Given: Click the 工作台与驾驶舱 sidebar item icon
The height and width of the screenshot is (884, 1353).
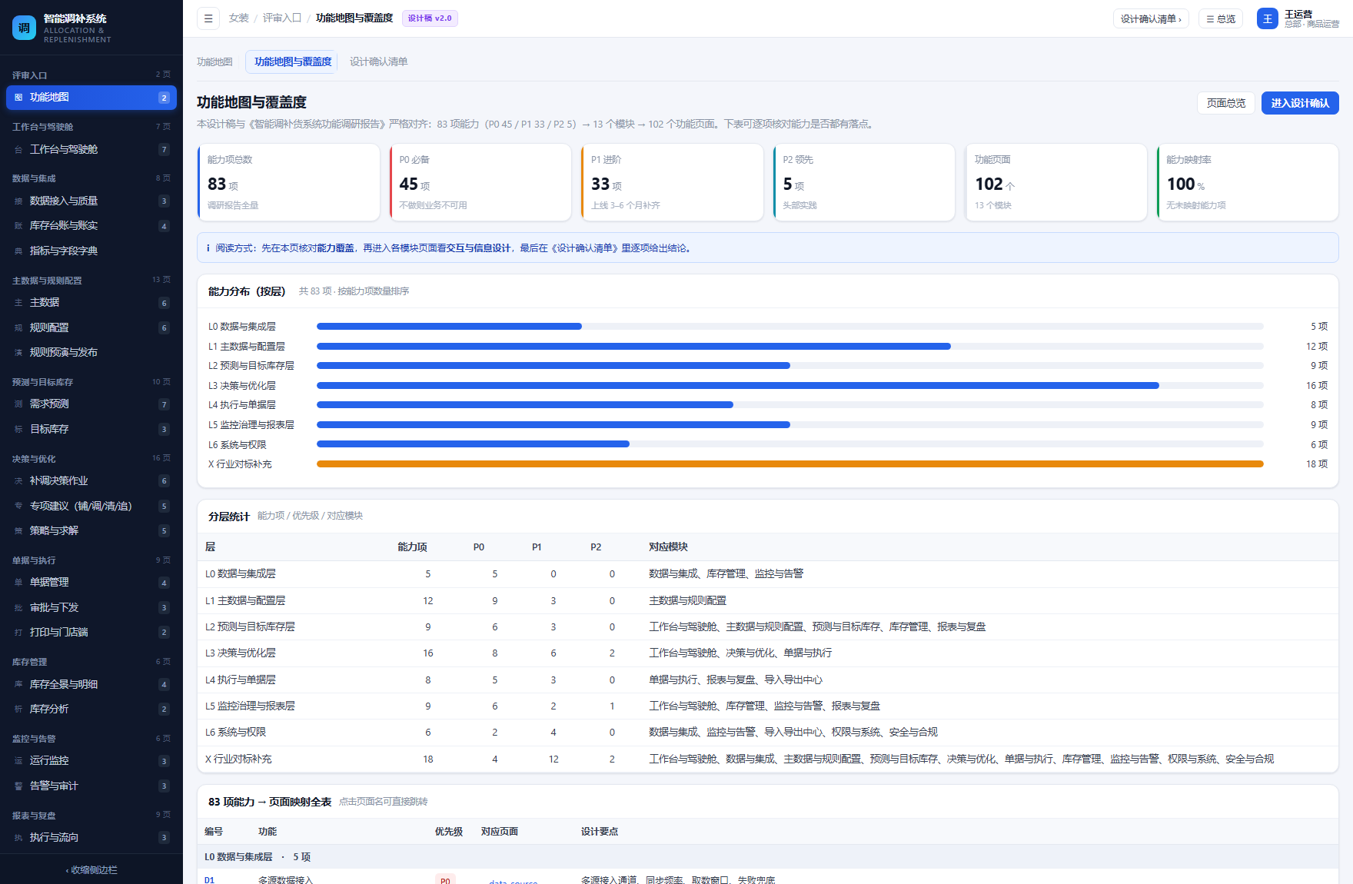Looking at the screenshot, I should point(18,150).
